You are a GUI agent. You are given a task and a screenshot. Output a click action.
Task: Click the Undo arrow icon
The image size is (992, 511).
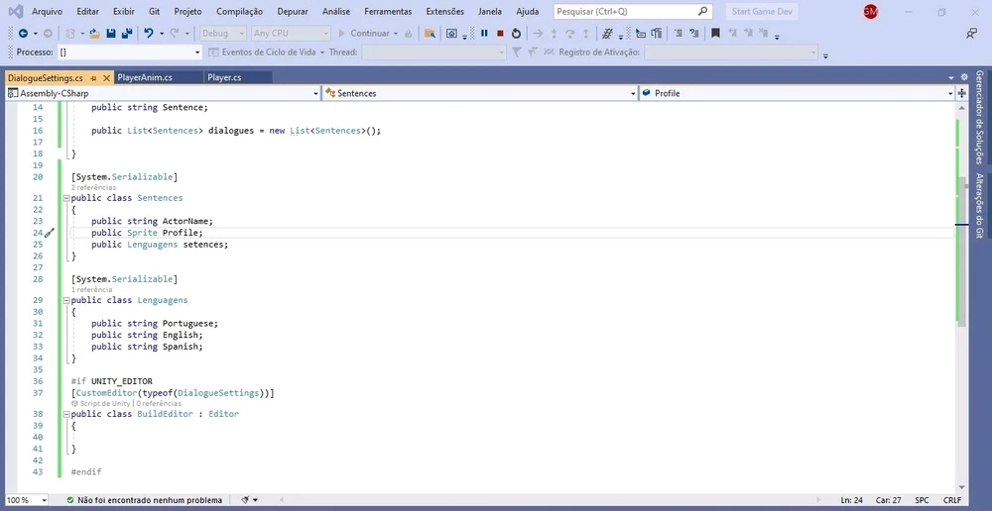(148, 33)
